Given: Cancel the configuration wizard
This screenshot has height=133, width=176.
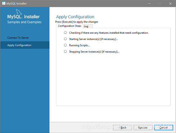Looking at the screenshot, I should (x=163, y=128).
